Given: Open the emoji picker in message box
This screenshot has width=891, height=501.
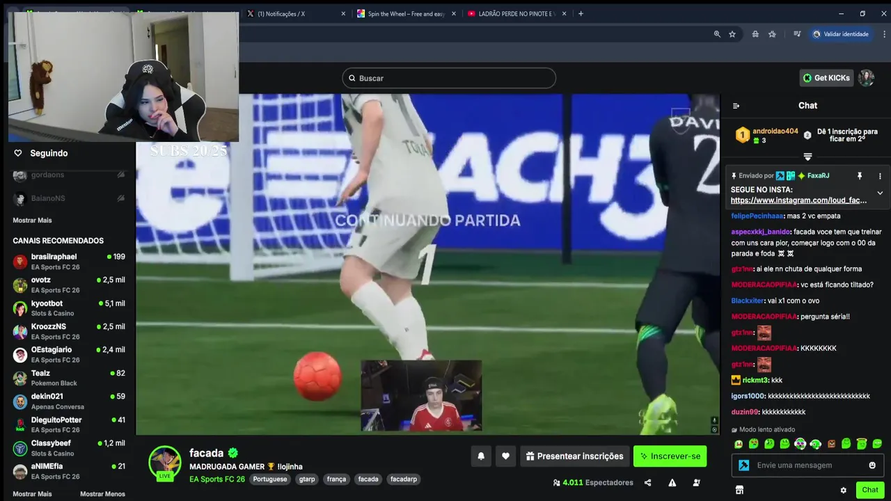Looking at the screenshot, I should (872, 465).
